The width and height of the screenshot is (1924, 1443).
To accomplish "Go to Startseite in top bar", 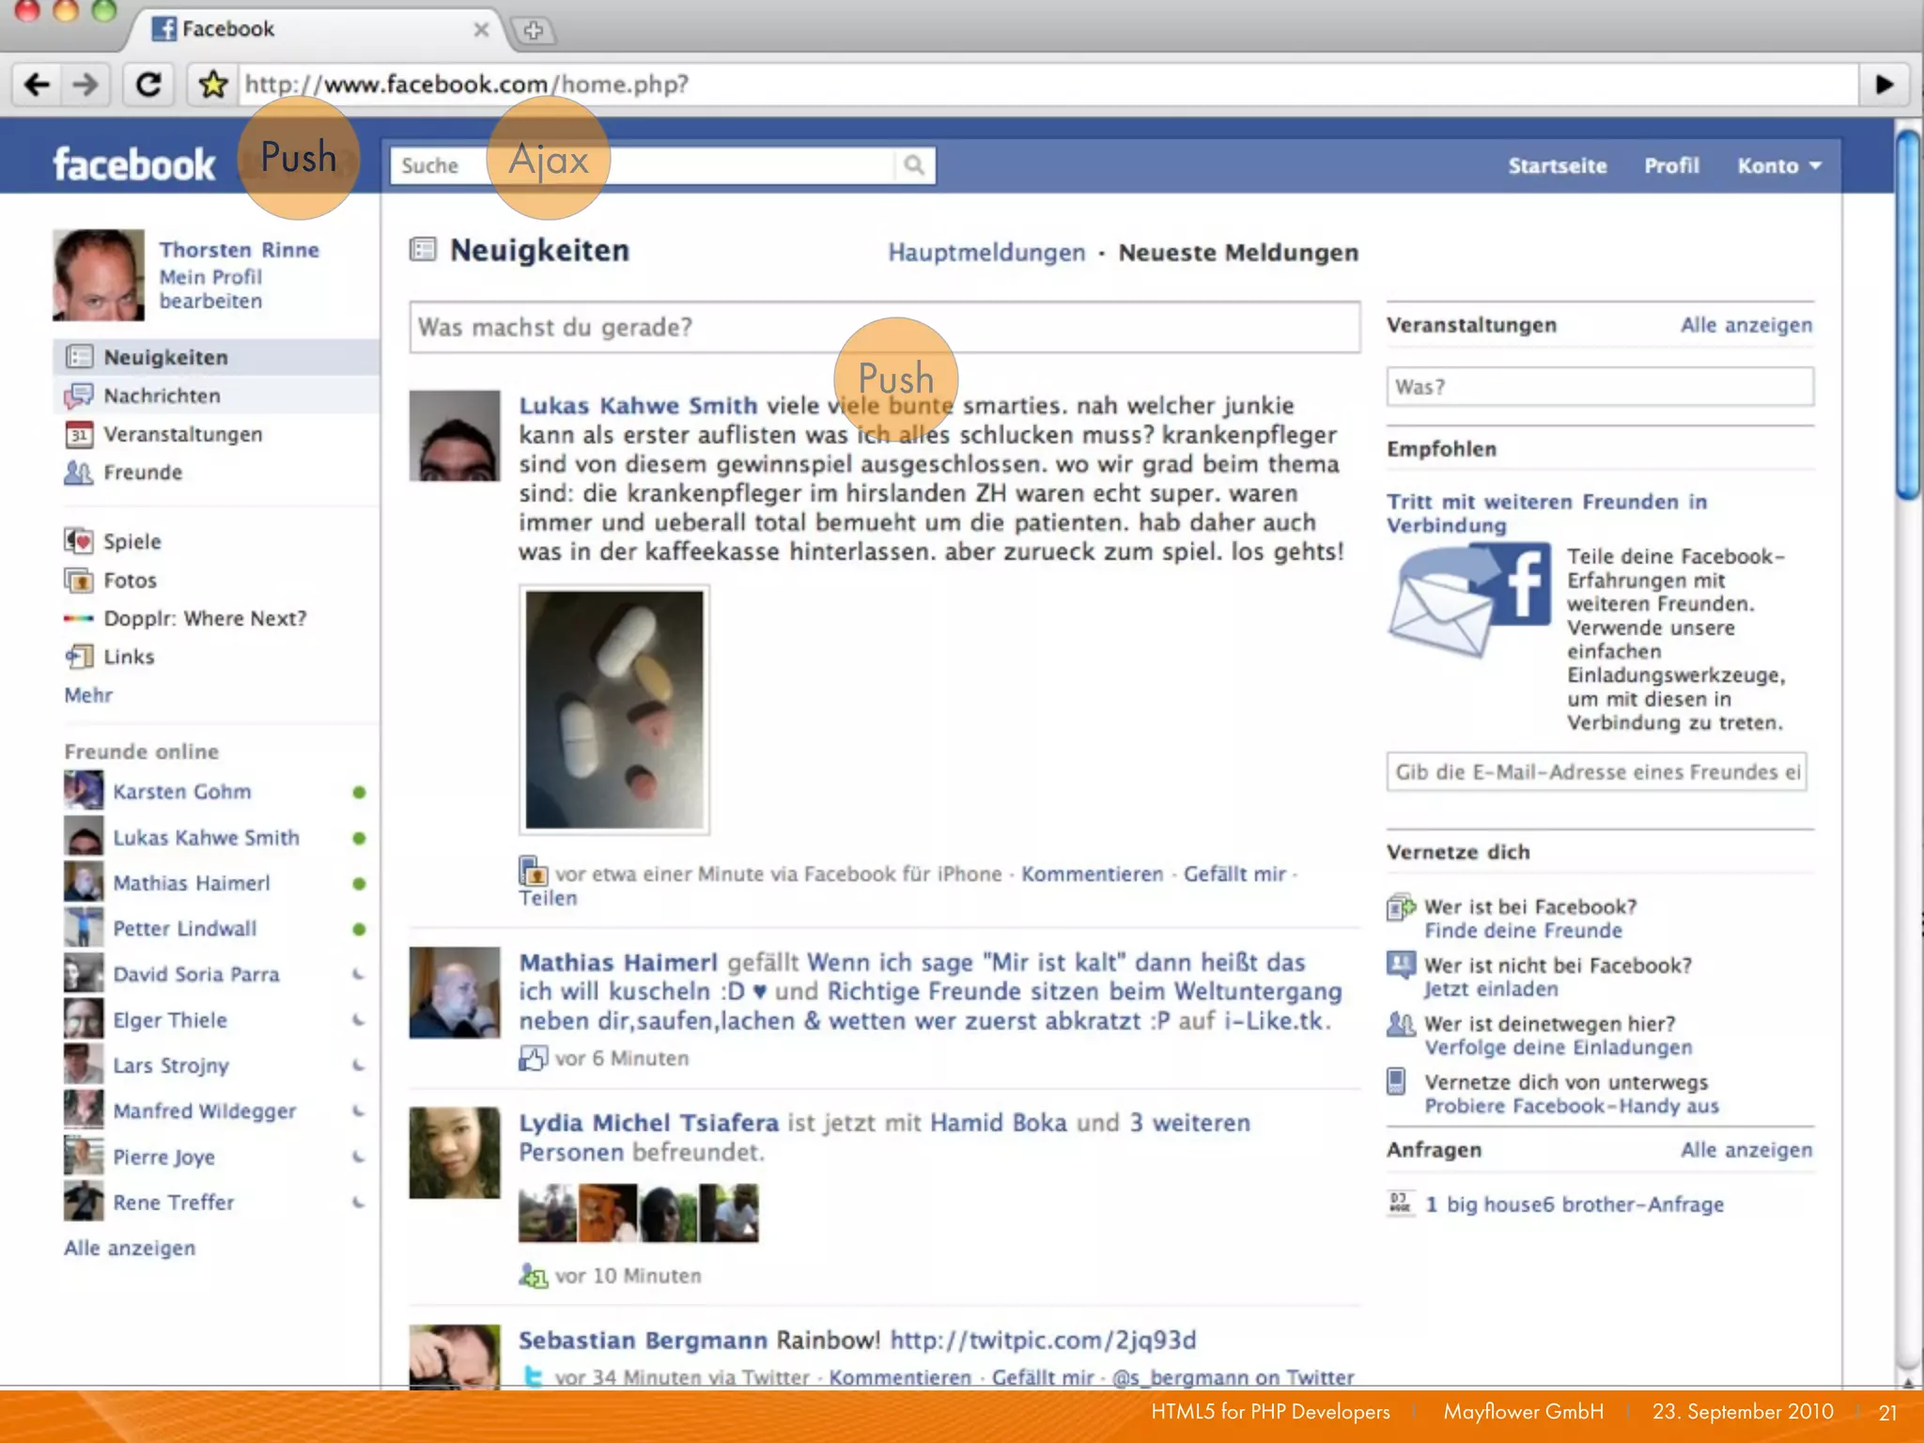I will (1557, 165).
